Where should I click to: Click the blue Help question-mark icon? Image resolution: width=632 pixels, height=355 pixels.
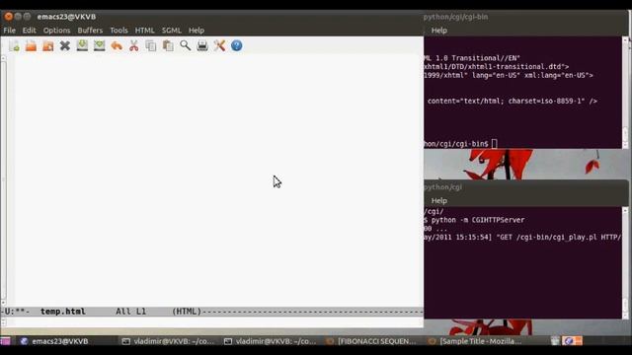[x=237, y=46]
